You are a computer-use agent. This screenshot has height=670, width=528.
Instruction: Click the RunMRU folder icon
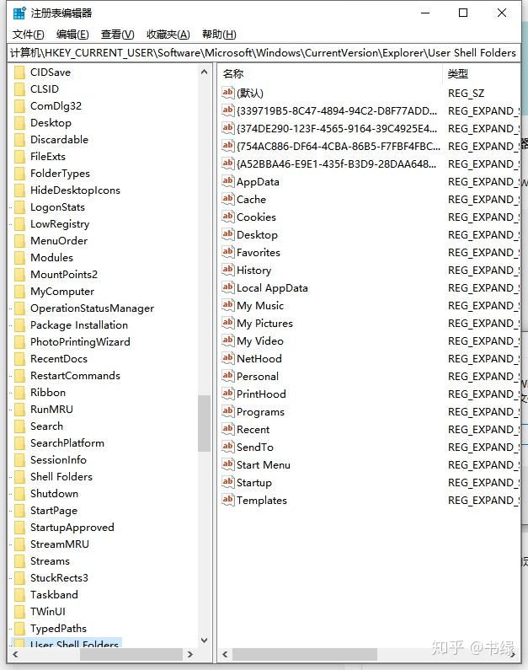coord(19,409)
